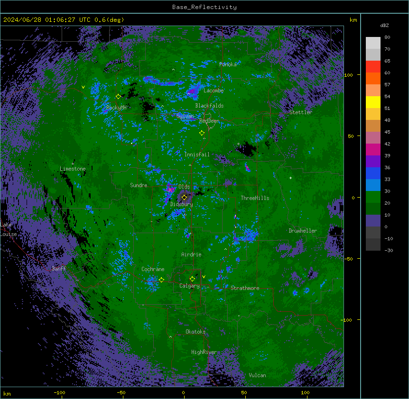Viewport: 409px width, 399px height.
Task: Pick the orange 57–60 dBZ legend swatch
Action: click(x=373, y=78)
